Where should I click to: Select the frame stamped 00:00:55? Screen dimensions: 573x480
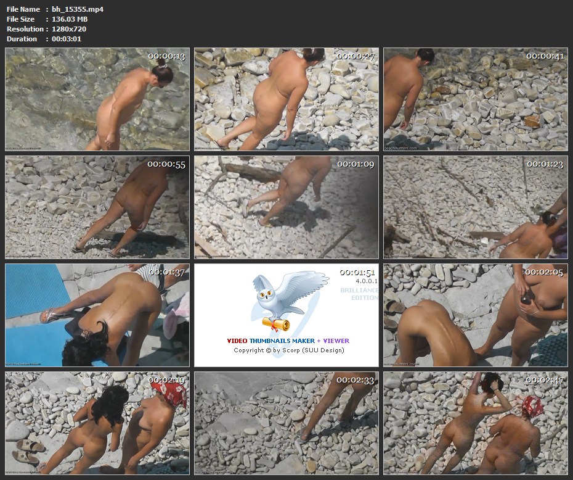pyautogui.click(x=97, y=207)
